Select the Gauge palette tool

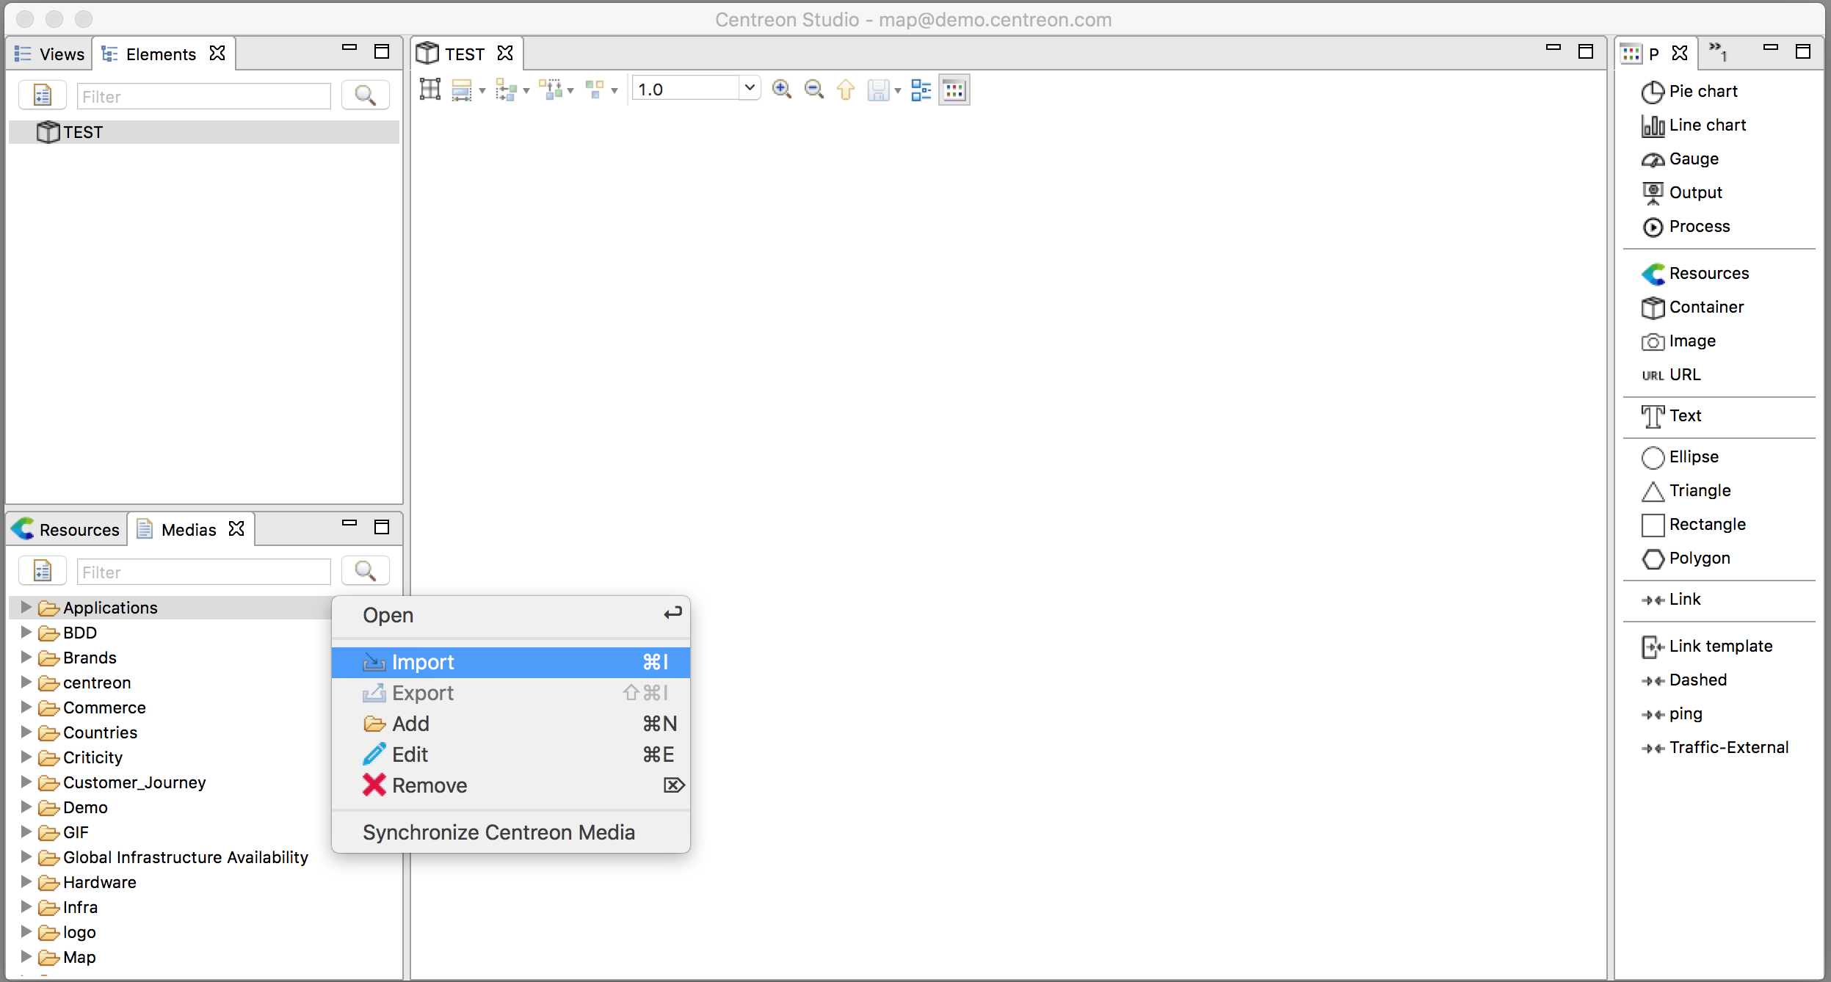pyautogui.click(x=1693, y=159)
